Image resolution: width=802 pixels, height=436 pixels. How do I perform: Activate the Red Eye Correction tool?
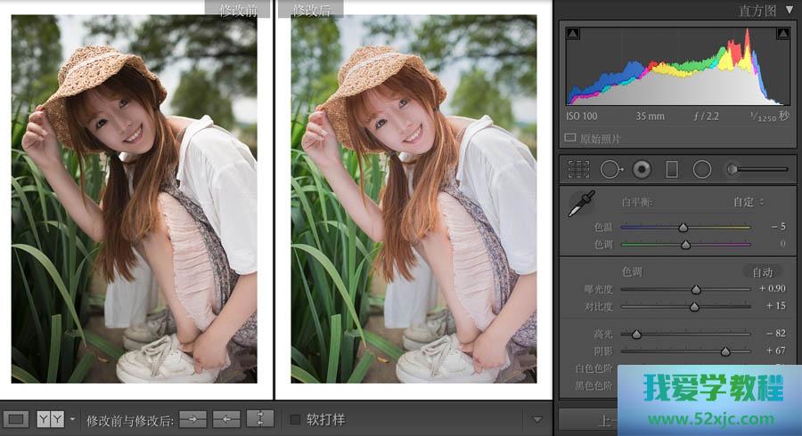(642, 168)
